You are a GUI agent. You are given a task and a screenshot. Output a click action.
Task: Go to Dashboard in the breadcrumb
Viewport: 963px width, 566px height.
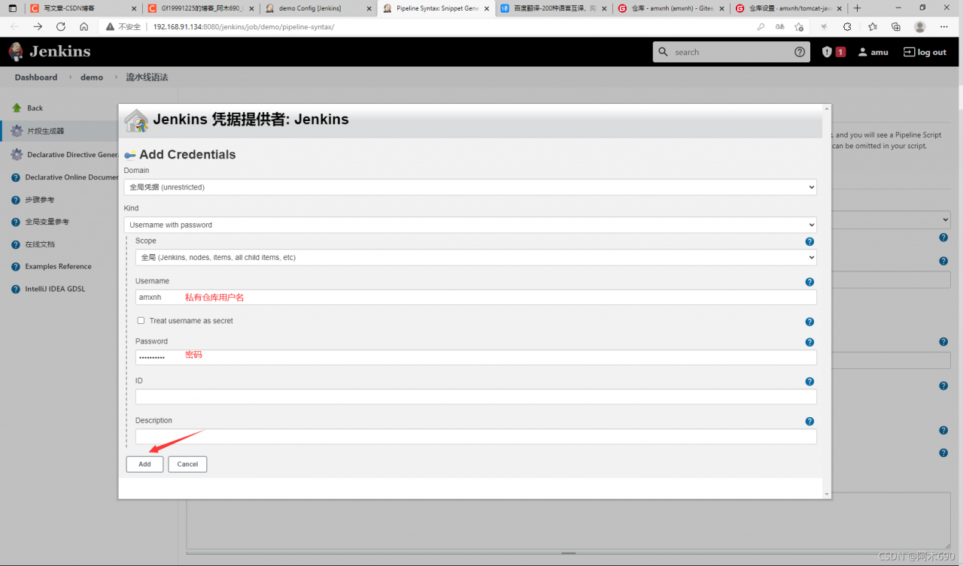click(x=36, y=77)
